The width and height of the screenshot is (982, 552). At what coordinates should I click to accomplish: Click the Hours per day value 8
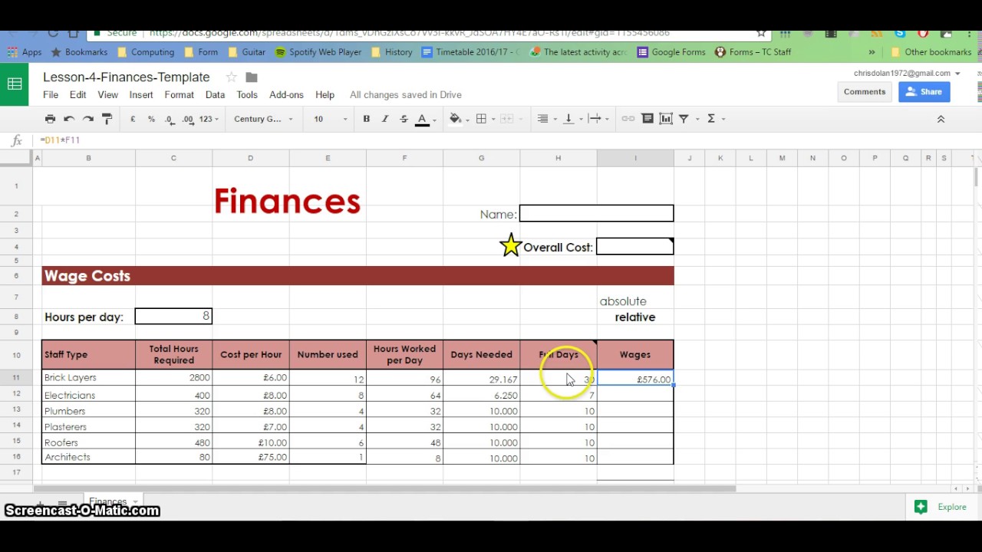[x=173, y=316]
